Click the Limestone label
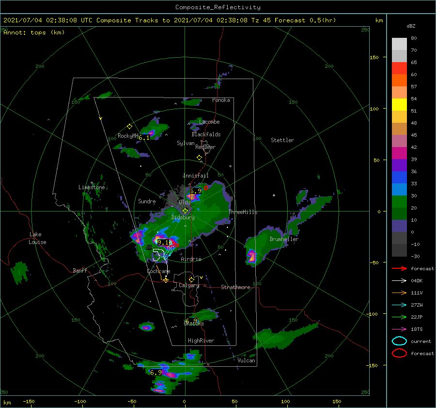 point(92,187)
